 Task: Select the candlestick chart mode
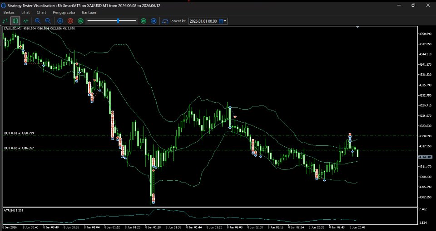click(15, 21)
